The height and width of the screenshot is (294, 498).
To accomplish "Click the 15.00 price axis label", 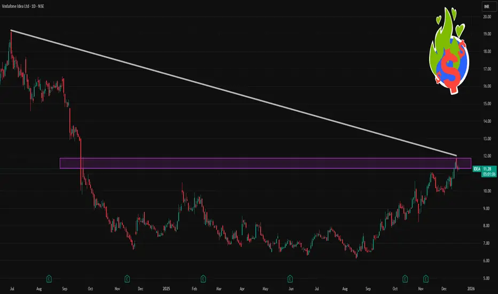I will coord(487,104).
